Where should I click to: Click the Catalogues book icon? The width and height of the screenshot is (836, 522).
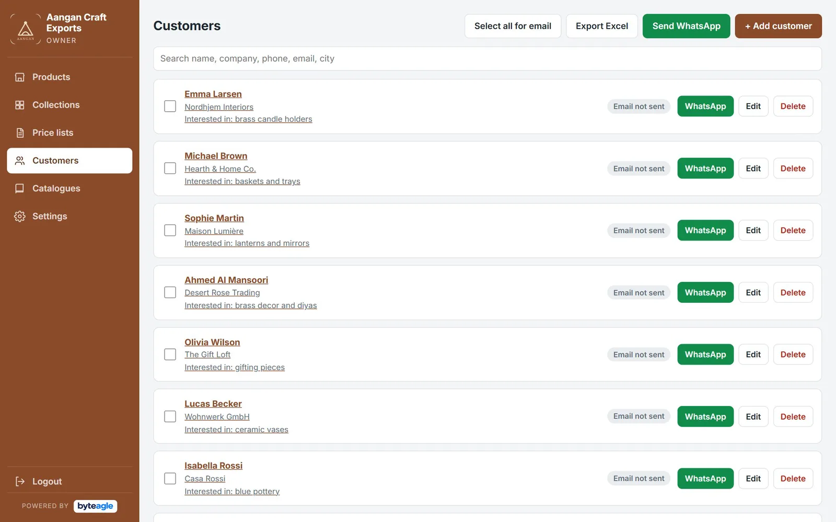tap(20, 188)
